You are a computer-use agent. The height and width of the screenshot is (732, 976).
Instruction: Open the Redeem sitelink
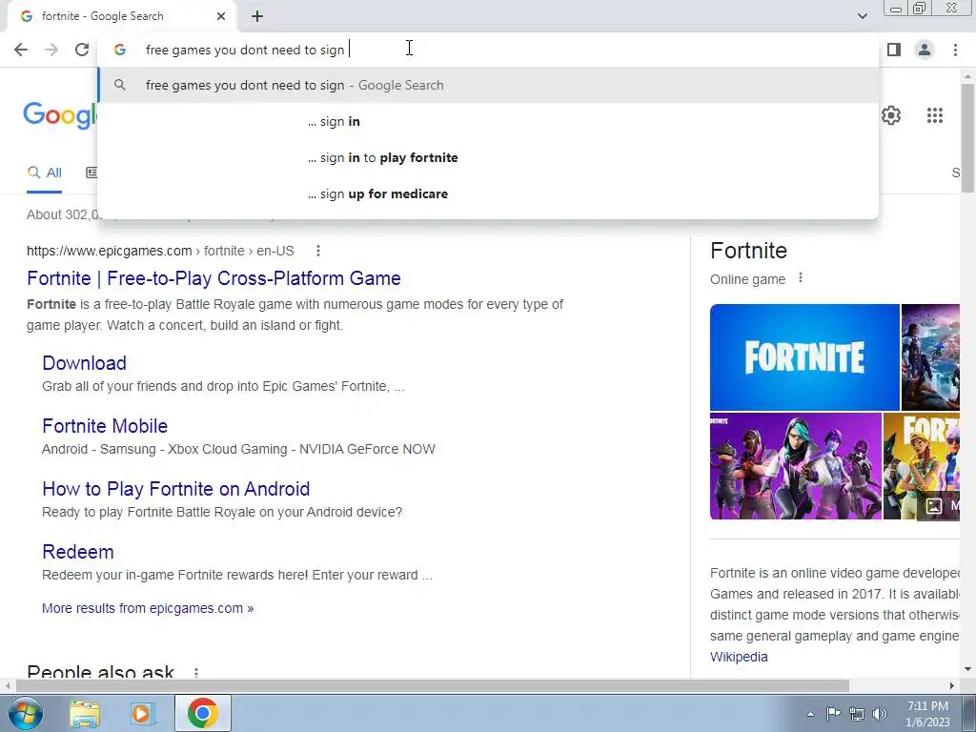(x=78, y=552)
